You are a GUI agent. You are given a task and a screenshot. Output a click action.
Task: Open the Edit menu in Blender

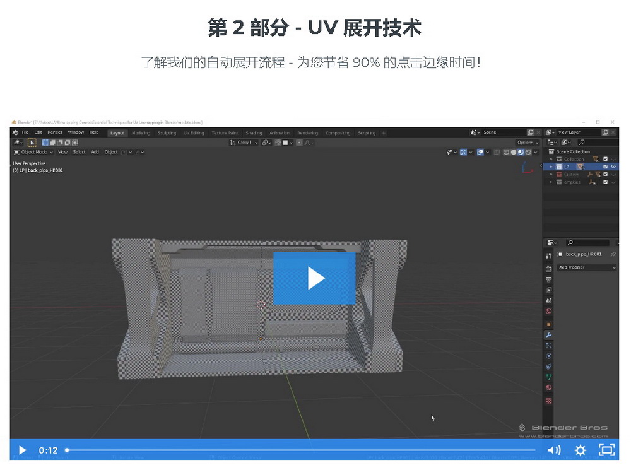[38, 132]
